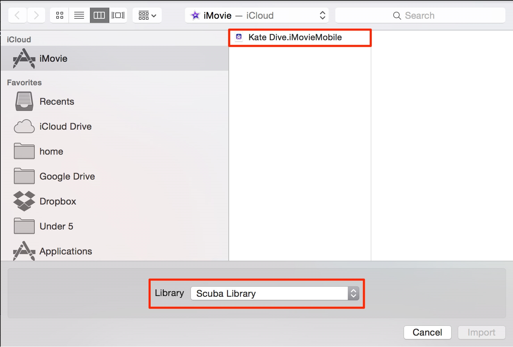Open Recents in Favorites
The height and width of the screenshot is (347, 513).
(115, 102)
